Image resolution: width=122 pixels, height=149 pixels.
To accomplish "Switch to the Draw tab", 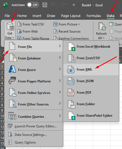I will tap(51, 16).
